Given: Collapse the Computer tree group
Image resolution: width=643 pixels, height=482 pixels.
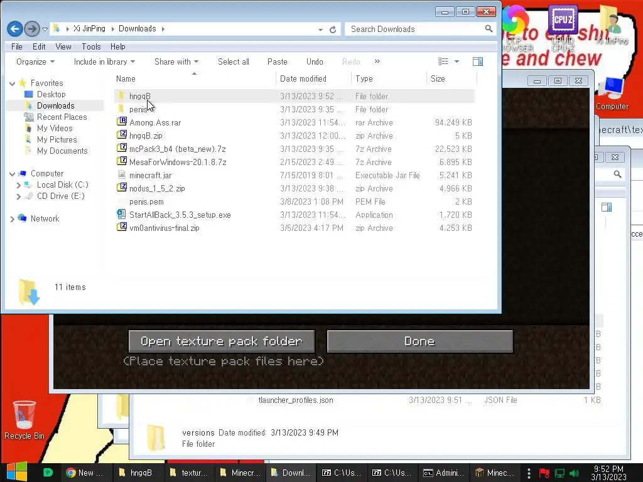Looking at the screenshot, I should (x=13, y=174).
